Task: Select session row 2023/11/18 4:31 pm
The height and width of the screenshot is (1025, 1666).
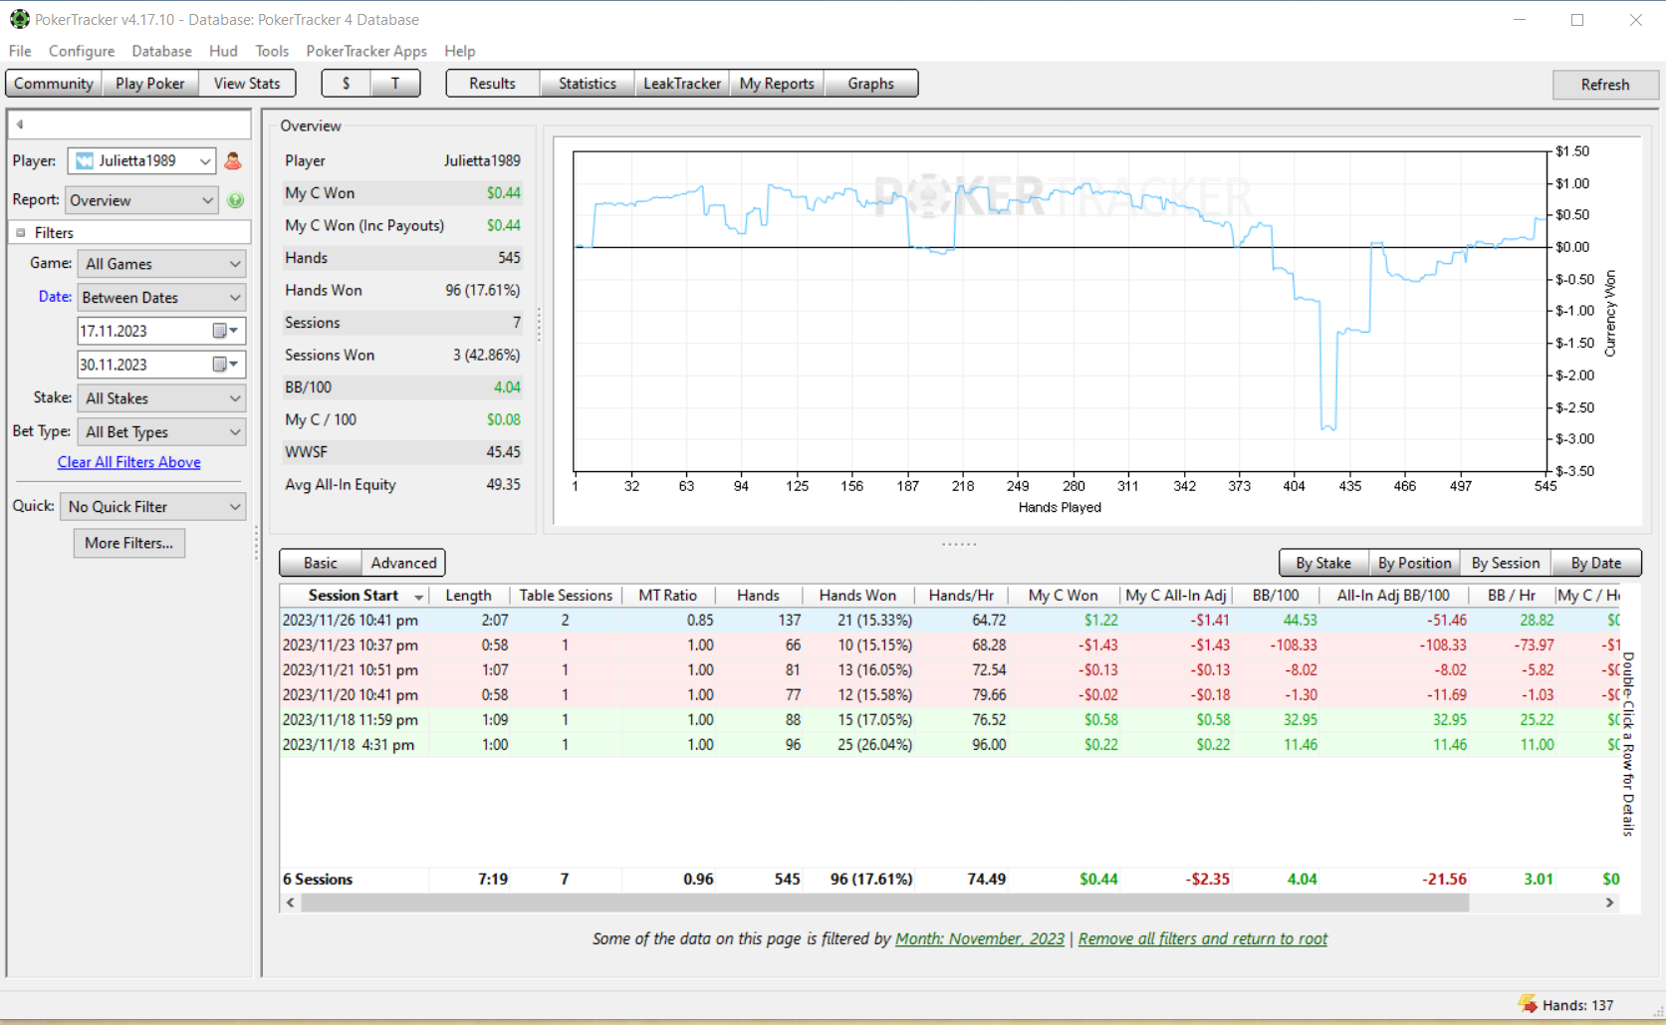Action: pyautogui.click(x=950, y=744)
